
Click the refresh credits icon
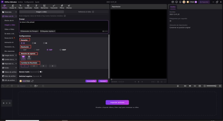point(33,81)
